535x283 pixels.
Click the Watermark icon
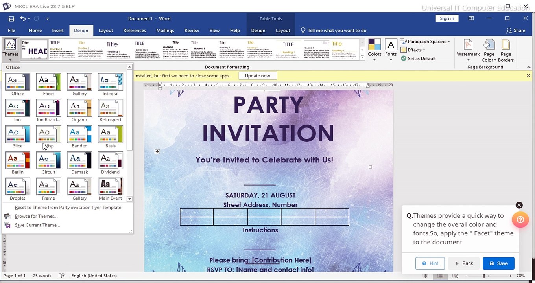(468, 47)
